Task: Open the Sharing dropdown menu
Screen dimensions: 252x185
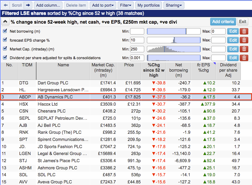Action: [x=174, y=5]
